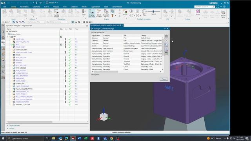Click Select Tool Path icon
This screenshot has width=251, height=141.
click(99, 13)
